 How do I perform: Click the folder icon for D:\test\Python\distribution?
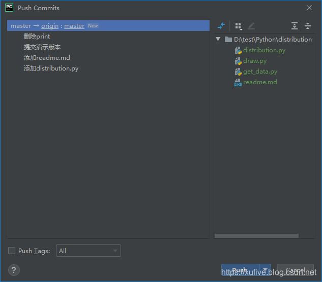tap(228, 39)
